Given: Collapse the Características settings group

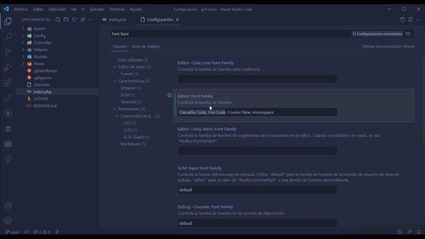Looking at the screenshot, I should 115,81.
